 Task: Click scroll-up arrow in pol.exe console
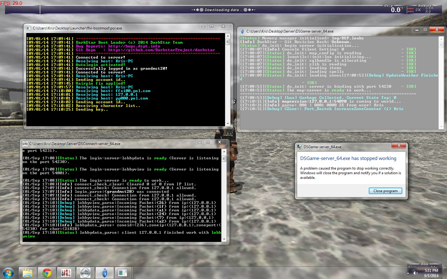(228, 36)
